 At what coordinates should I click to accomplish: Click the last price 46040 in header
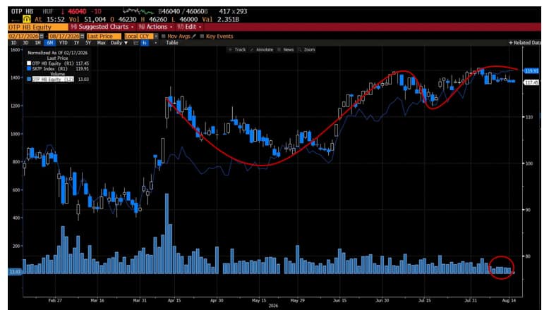(77, 11)
